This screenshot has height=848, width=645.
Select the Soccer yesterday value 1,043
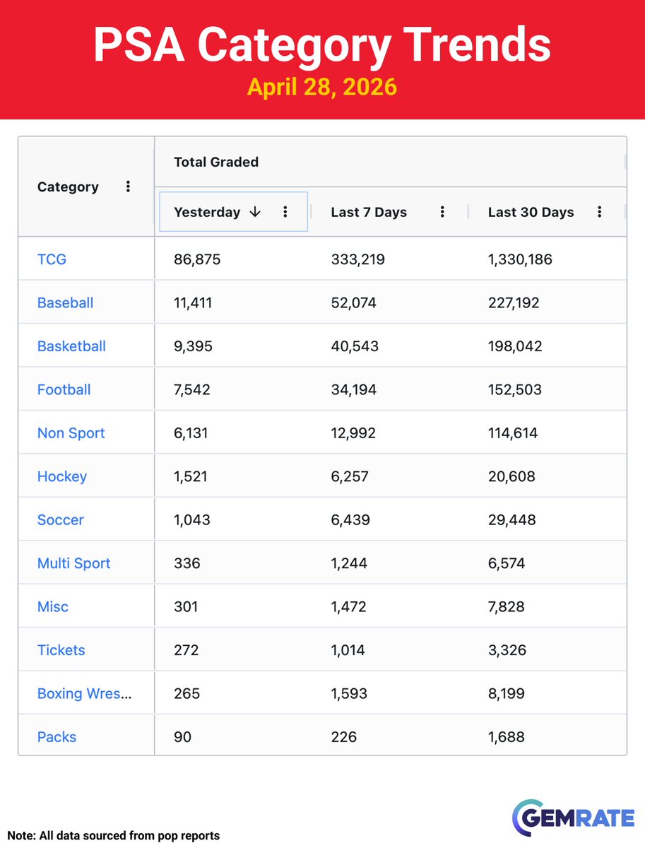coord(191,520)
